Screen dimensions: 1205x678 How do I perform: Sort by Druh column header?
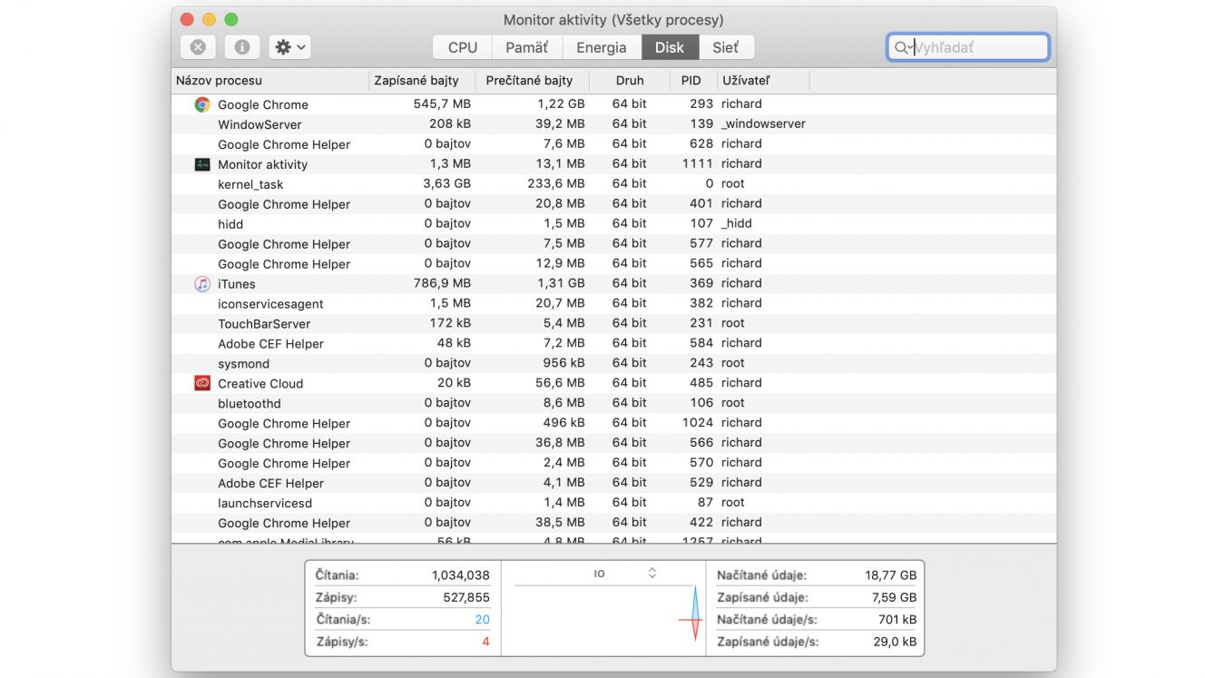coord(630,81)
